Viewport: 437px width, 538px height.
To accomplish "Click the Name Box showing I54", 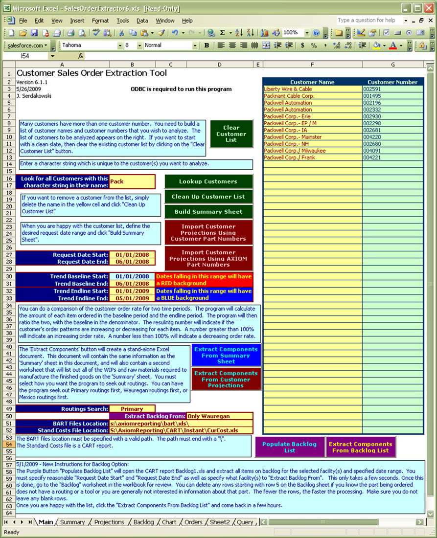I will [x=26, y=56].
